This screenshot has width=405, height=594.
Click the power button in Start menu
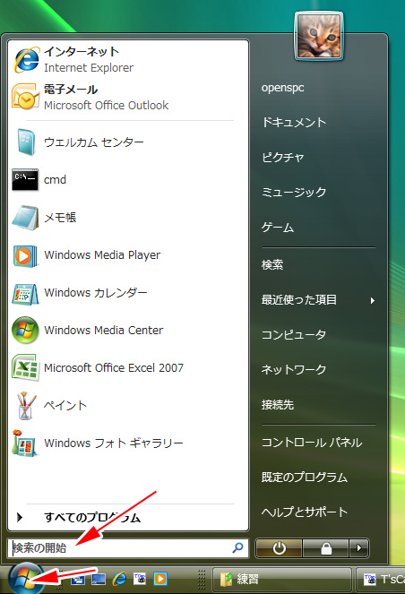[279, 548]
